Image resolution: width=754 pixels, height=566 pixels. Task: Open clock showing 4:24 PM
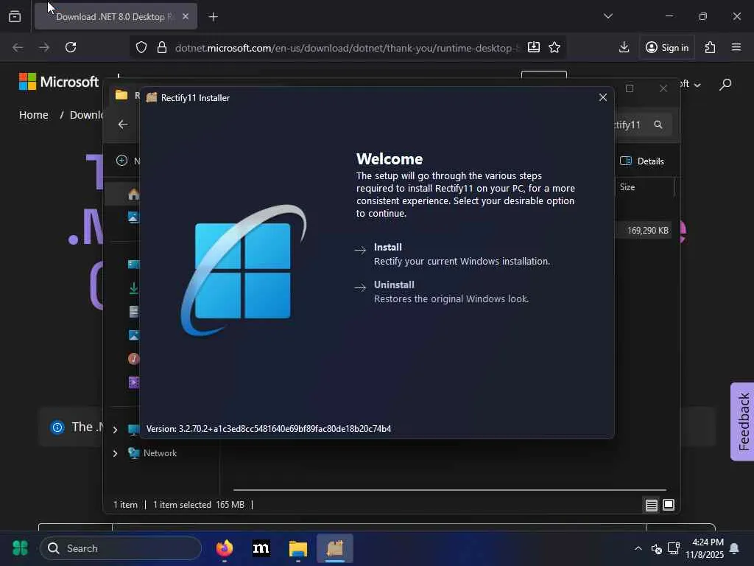706,548
